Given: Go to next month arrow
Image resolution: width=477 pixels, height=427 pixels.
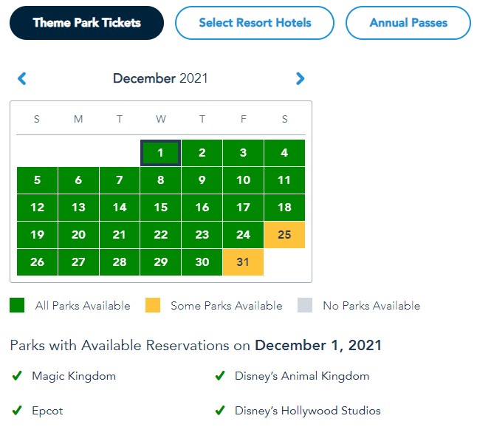Looking at the screenshot, I should click(300, 78).
